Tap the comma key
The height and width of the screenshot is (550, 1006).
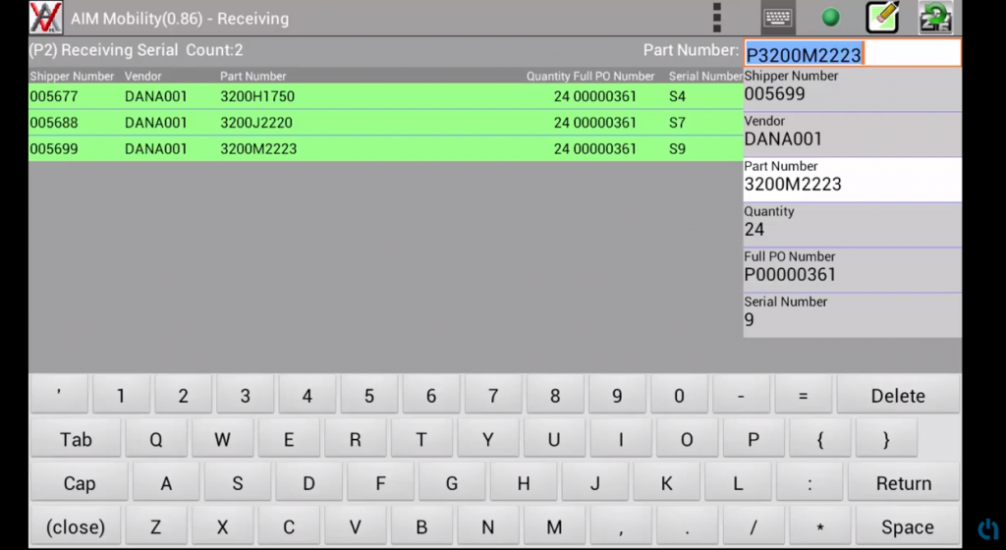621,526
